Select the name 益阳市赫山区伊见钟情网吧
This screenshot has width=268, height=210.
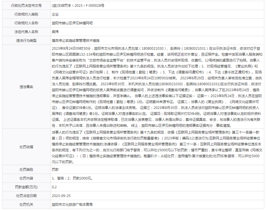pos(72,23)
